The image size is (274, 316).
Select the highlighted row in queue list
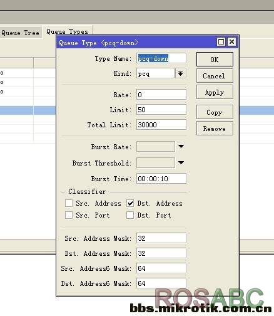[28, 110]
